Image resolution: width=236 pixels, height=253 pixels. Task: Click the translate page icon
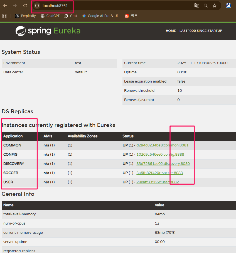pyautogui.click(x=196, y=6)
